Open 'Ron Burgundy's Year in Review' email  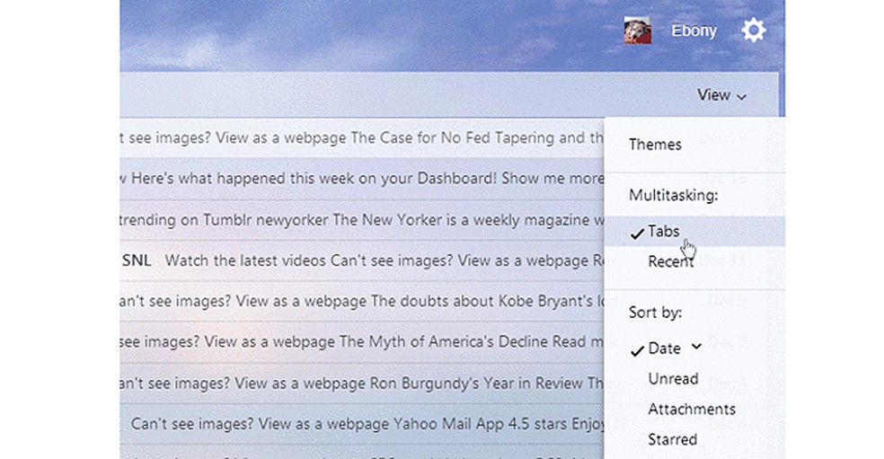point(362,384)
